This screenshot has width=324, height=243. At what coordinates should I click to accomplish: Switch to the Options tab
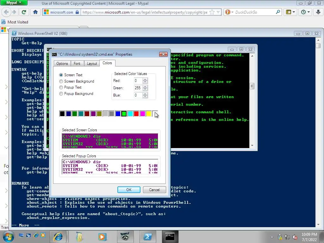[x=62, y=63]
